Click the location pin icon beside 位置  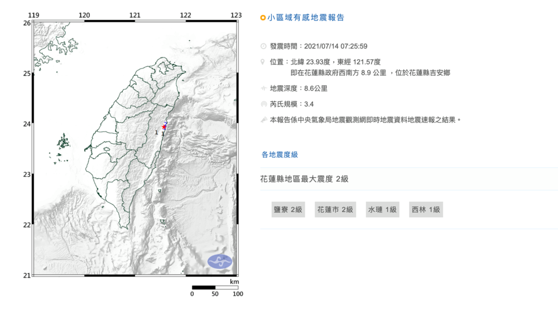[x=263, y=62]
